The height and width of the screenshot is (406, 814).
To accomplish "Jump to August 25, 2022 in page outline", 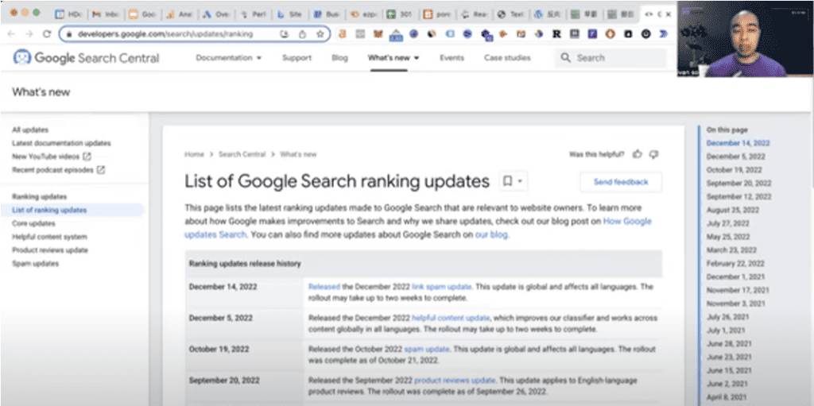I will coord(732,211).
